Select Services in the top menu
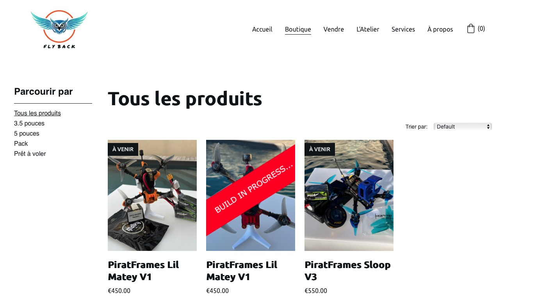 point(403,29)
